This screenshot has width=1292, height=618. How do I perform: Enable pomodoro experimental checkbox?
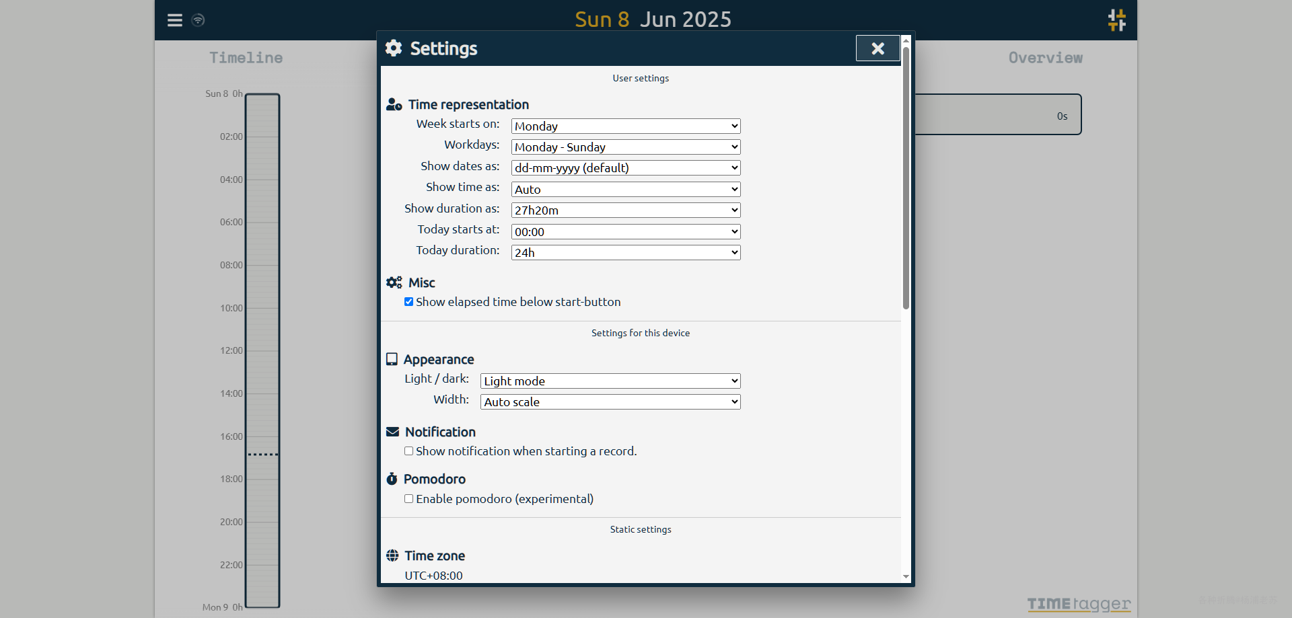click(x=408, y=499)
